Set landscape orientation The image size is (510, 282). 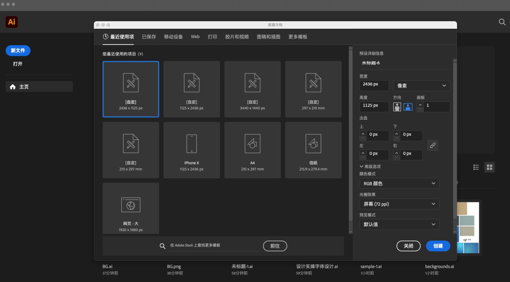[x=408, y=107]
